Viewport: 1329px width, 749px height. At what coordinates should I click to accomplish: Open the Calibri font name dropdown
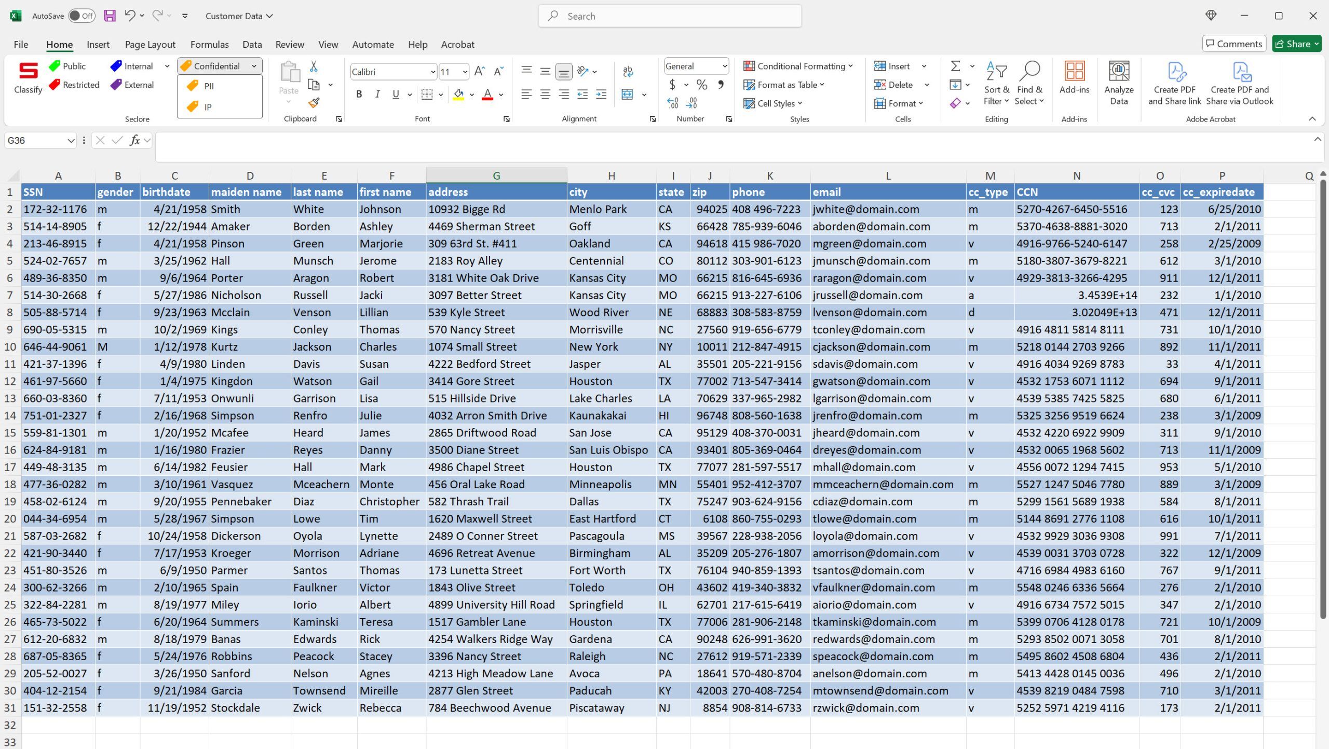pyautogui.click(x=432, y=72)
